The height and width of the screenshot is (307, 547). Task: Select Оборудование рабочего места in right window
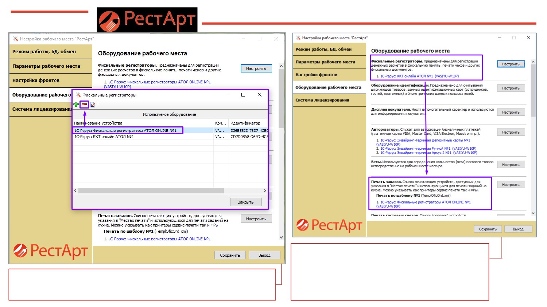(x=330, y=87)
